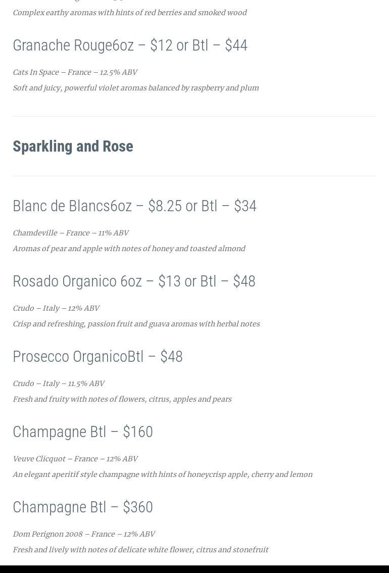The width and height of the screenshot is (389, 573).
Task: Click the elegant aperitif style champagne description
Action: click(x=162, y=474)
